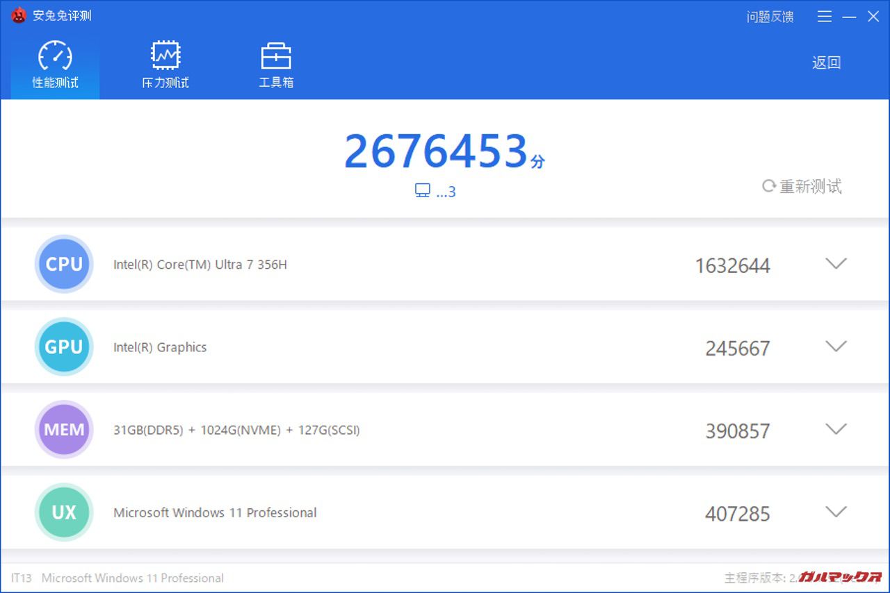Click the 工具箱 toolbox icon
Screen dimensions: 890x593
(276, 56)
